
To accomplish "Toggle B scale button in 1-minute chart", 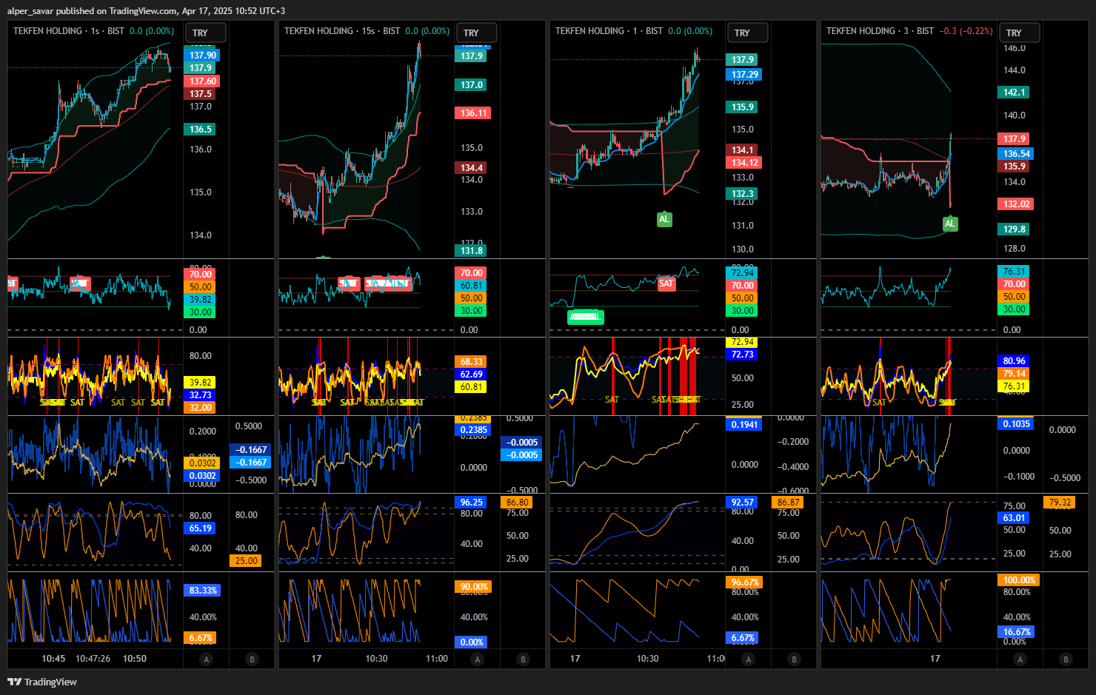I will 794,659.
